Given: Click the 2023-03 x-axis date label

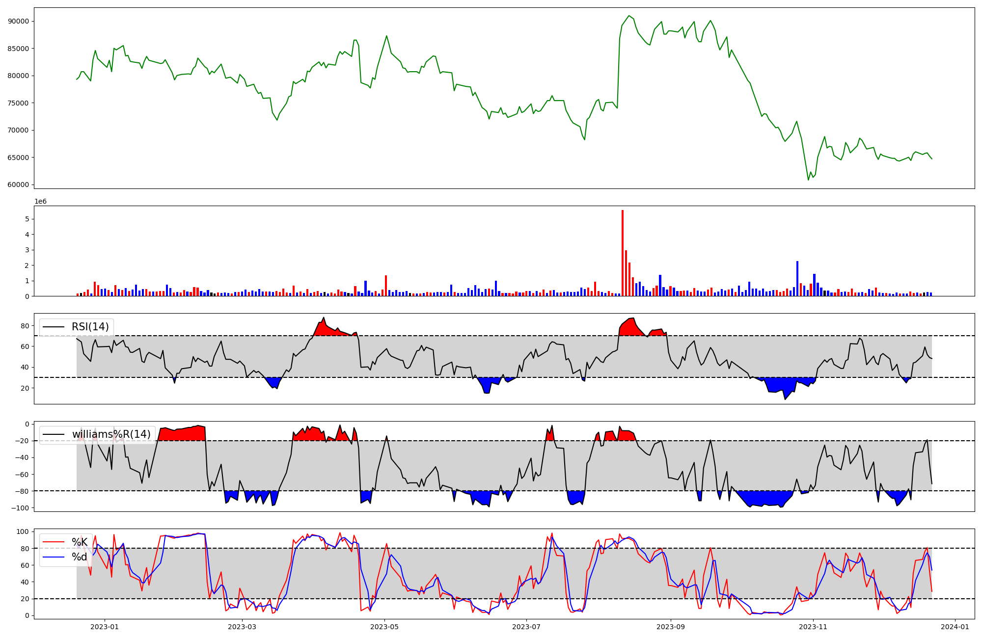Looking at the screenshot, I should (243, 627).
